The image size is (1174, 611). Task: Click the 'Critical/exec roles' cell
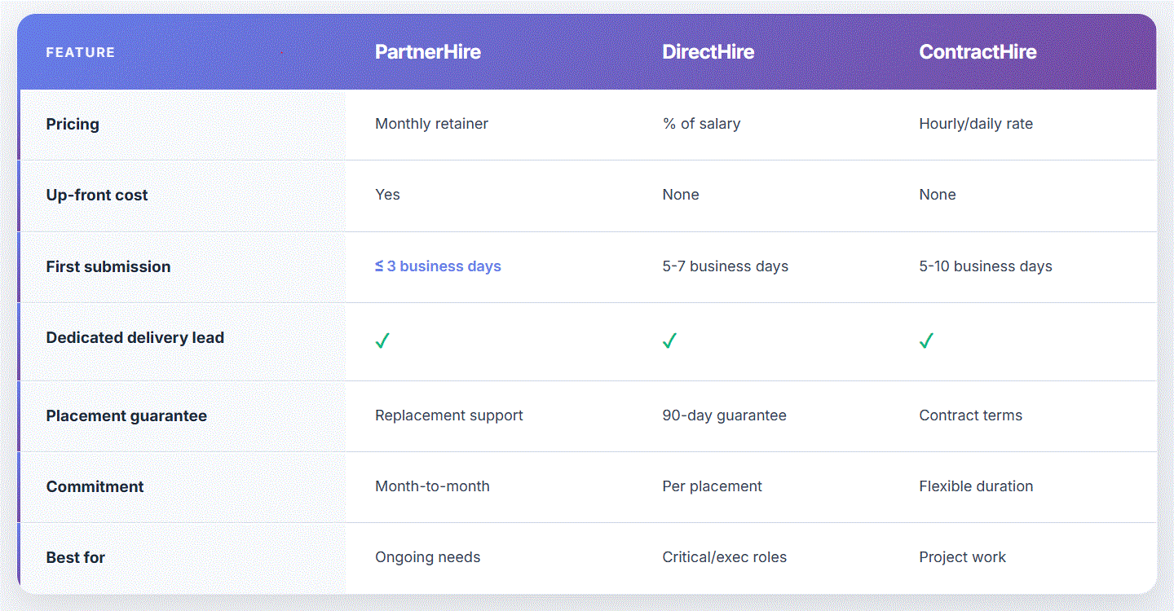(724, 557)
